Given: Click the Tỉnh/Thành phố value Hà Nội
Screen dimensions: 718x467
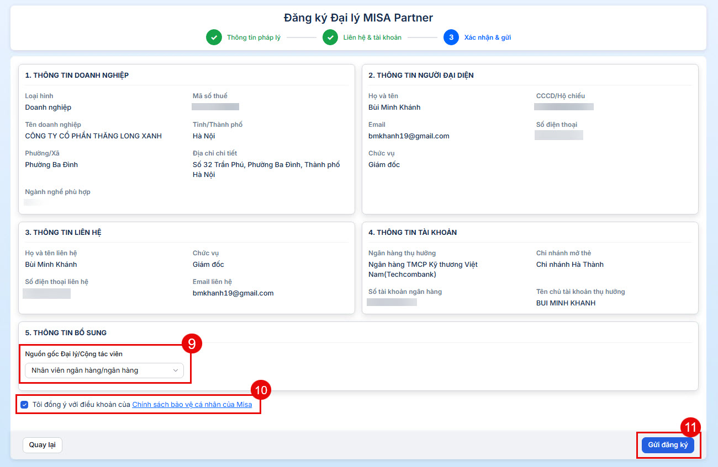Looking at the screenshot, I should 204,136.
